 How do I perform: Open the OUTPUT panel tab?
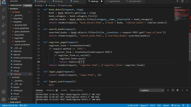(x=64, y=90)
